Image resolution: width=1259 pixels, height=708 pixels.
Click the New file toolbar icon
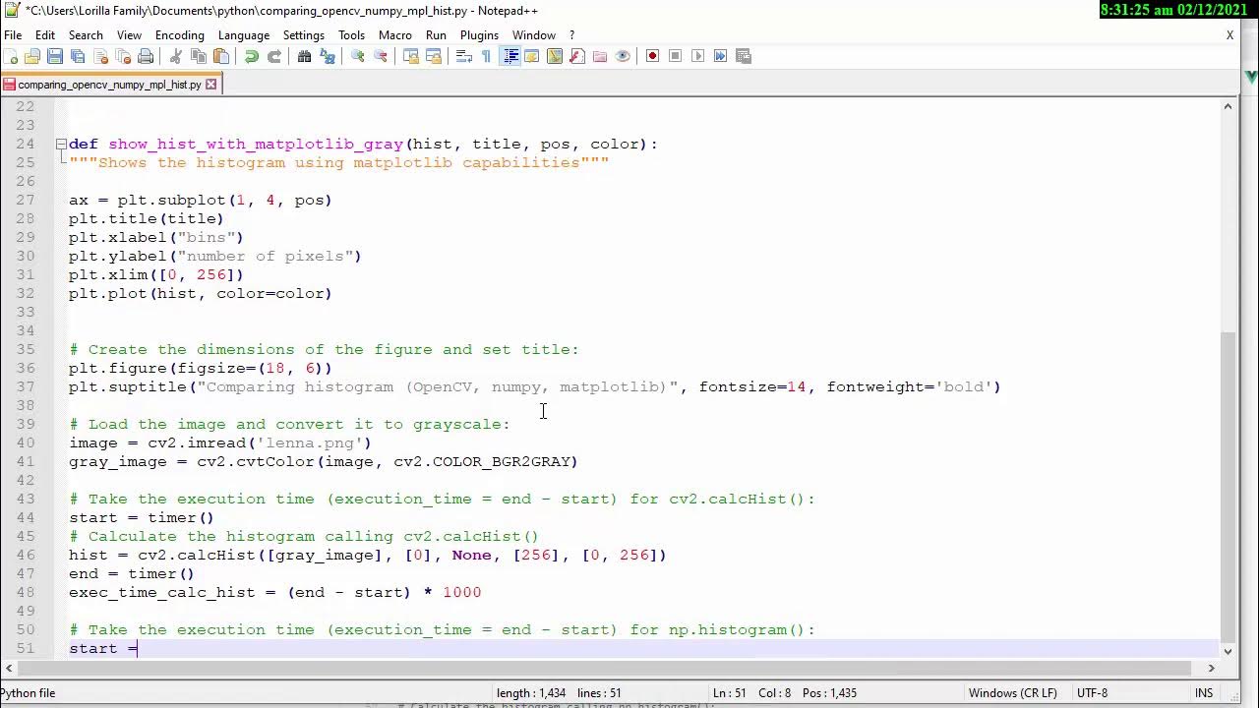point(12,56)
